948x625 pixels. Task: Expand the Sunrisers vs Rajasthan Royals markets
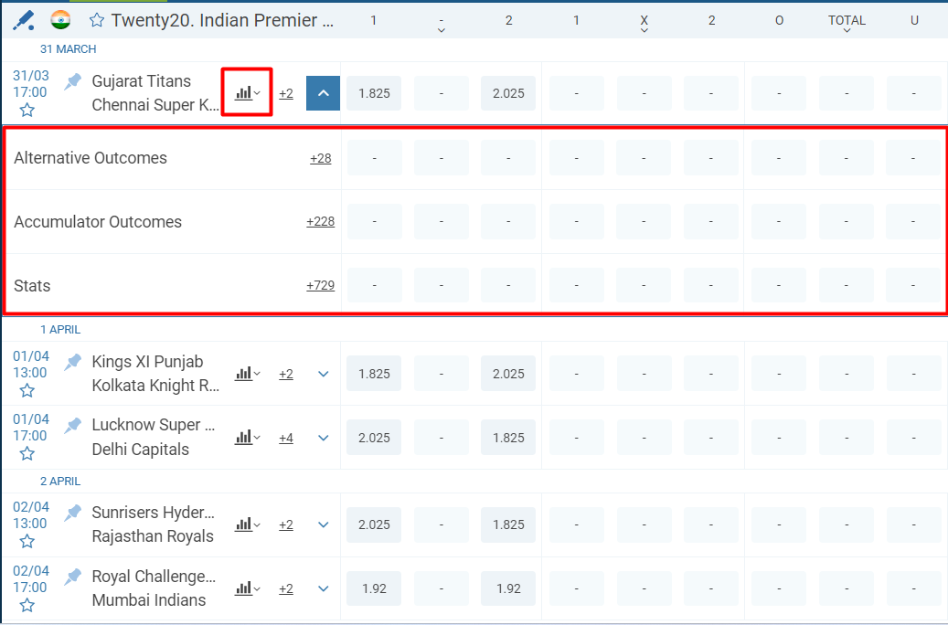(324, 524)
